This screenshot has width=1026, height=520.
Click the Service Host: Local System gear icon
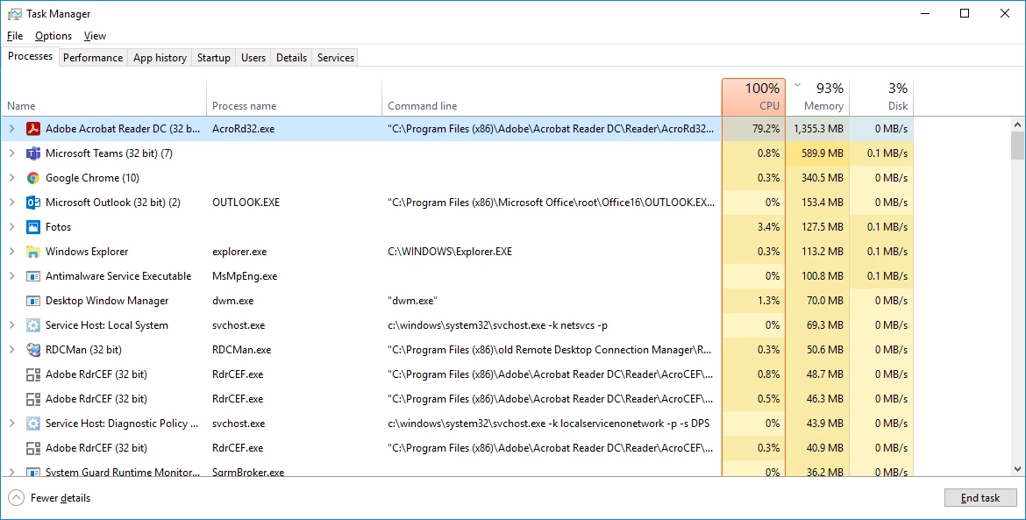pyautogui.click(x=32, y=325)
